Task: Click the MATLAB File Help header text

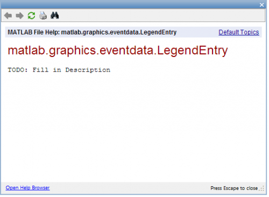Action: coord(92,32)
